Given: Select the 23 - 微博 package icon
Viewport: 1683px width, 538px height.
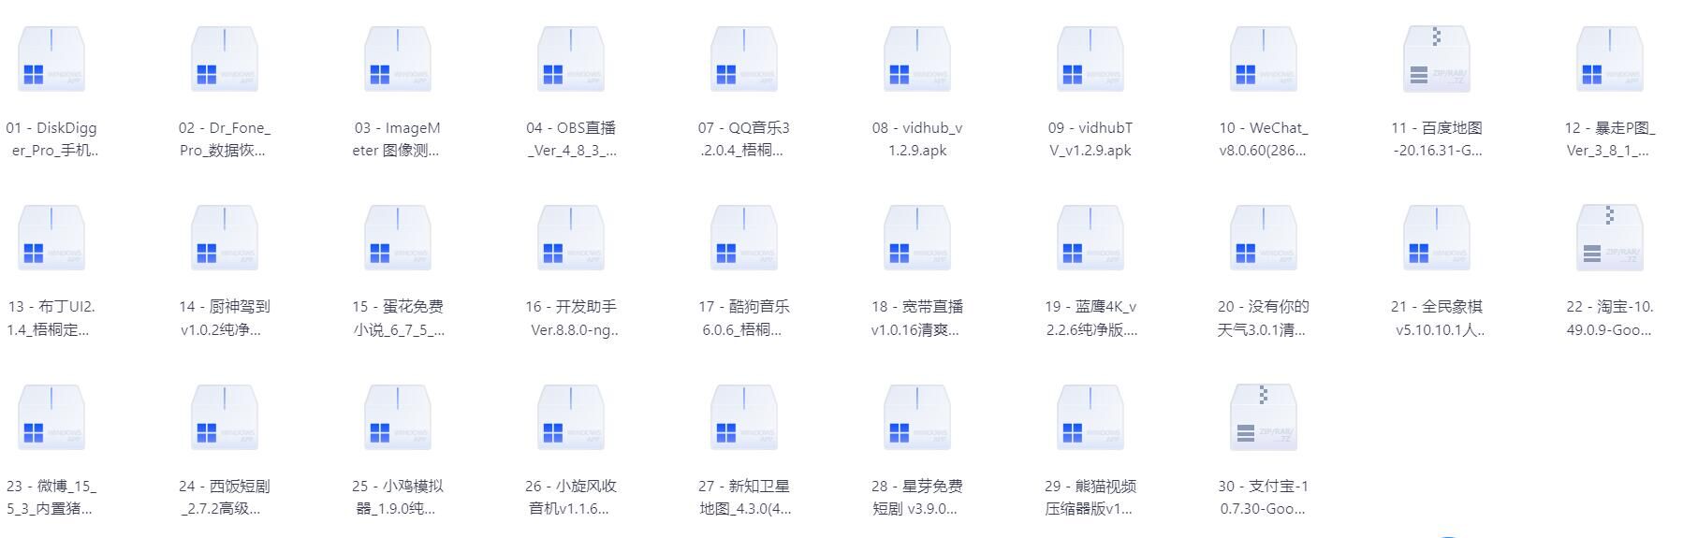Looking at the screenshot, I should coord(51,418).
